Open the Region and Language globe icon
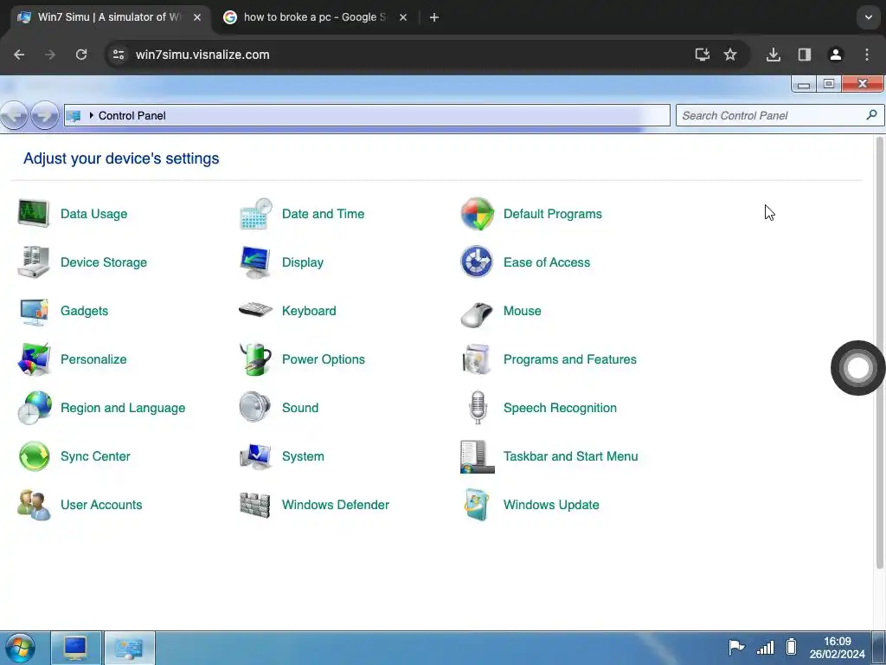 pos(34,408)
